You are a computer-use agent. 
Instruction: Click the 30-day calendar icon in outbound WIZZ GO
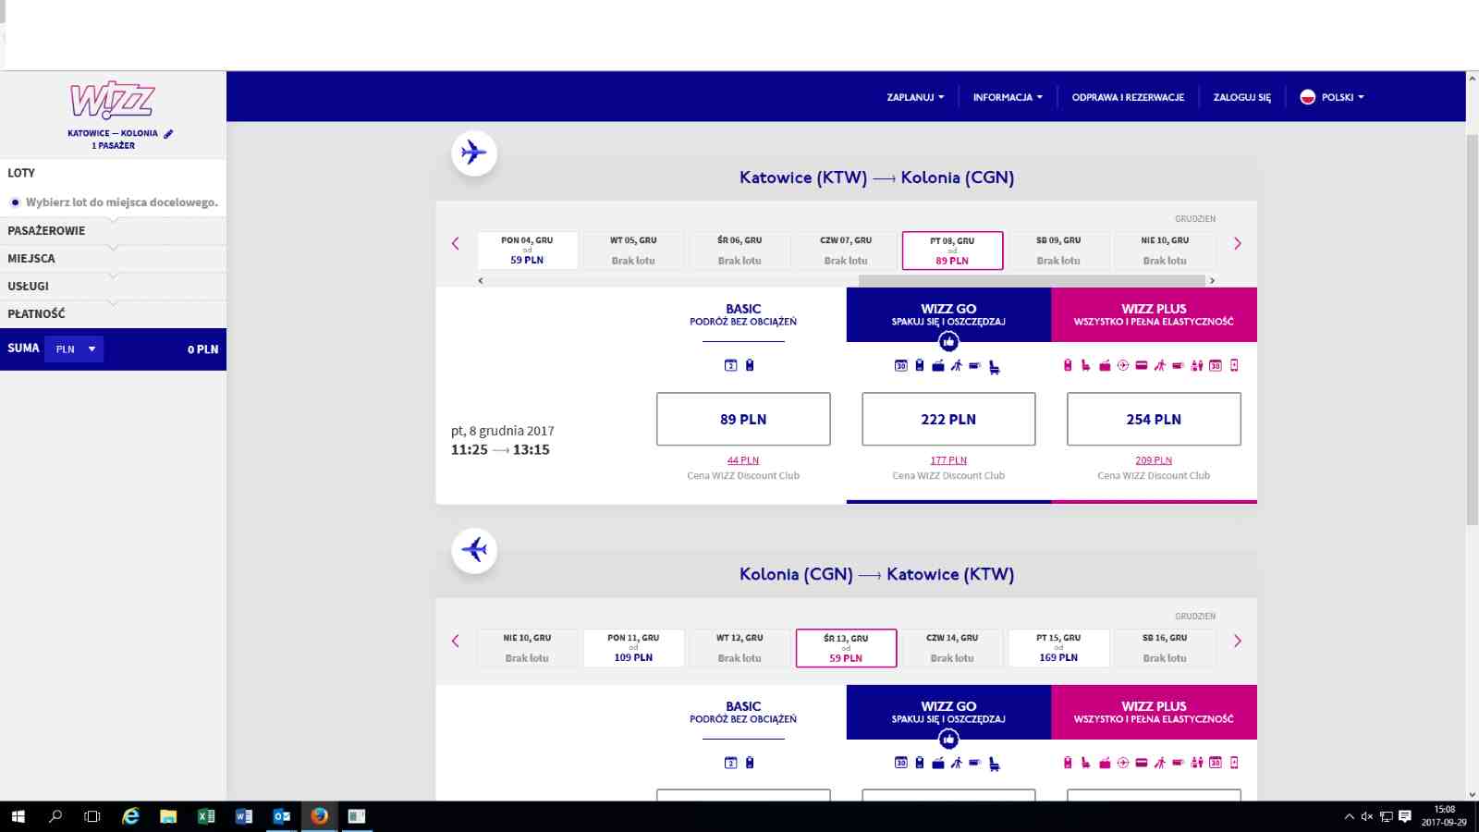click(901, 366)
